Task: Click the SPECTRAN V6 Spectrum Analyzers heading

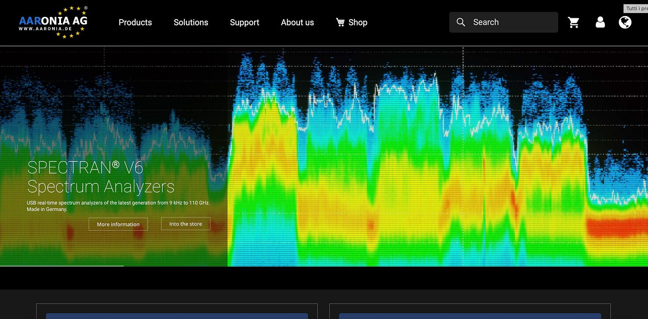Action: coord(101,177)
